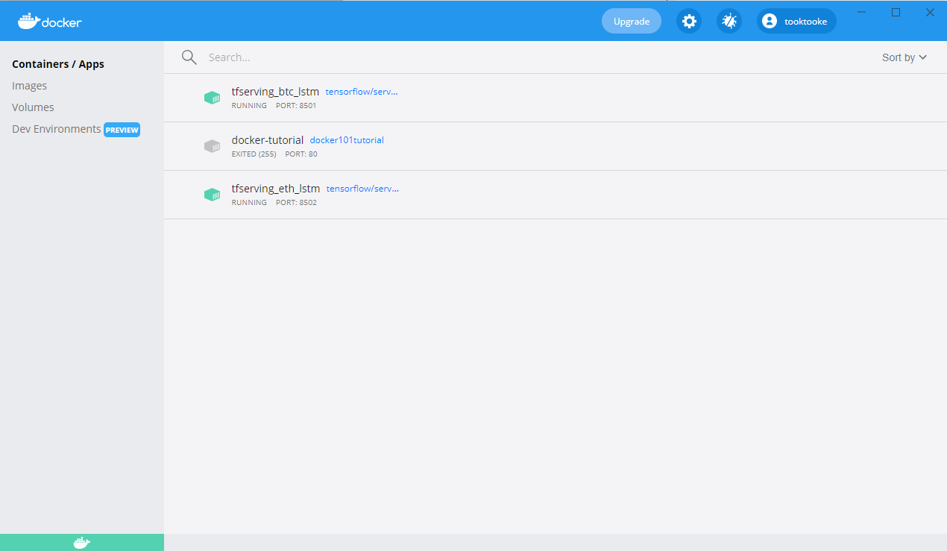The image size is (947, 551).
Task: Open the Volumes section
Action: [x=33, y=107]
